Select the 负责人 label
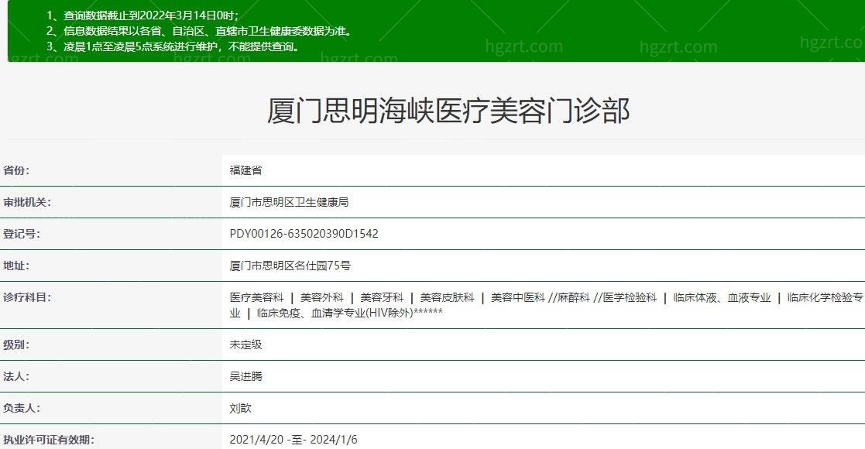This screenshot has width=865, height=449. coord(21,408)
